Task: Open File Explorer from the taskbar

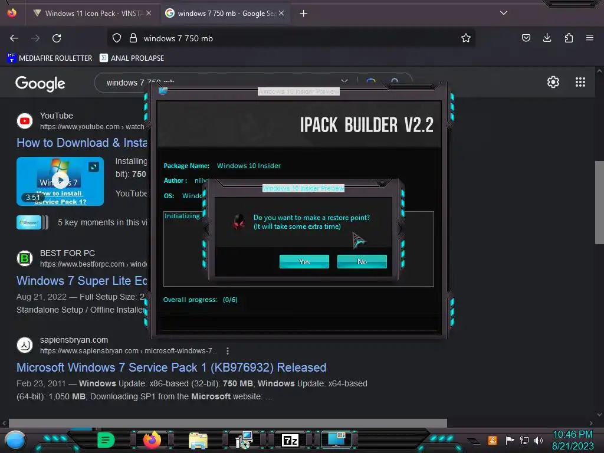Action: pyautogui.click(x=198, y=441)
